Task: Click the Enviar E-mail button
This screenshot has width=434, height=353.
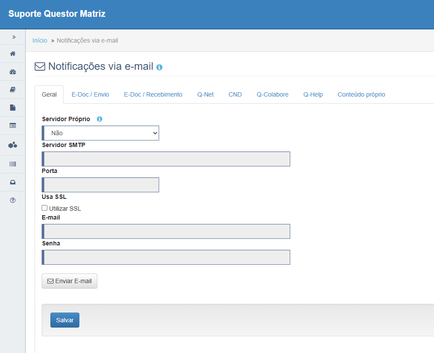Action: coord(69,281)
